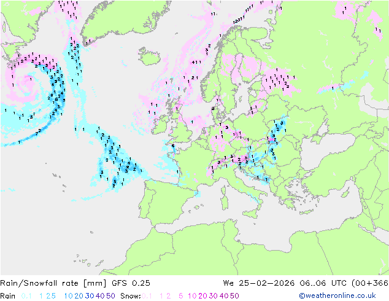
Task: Select the Snow 0.1 legend value
Action: (x=147, y=296)
